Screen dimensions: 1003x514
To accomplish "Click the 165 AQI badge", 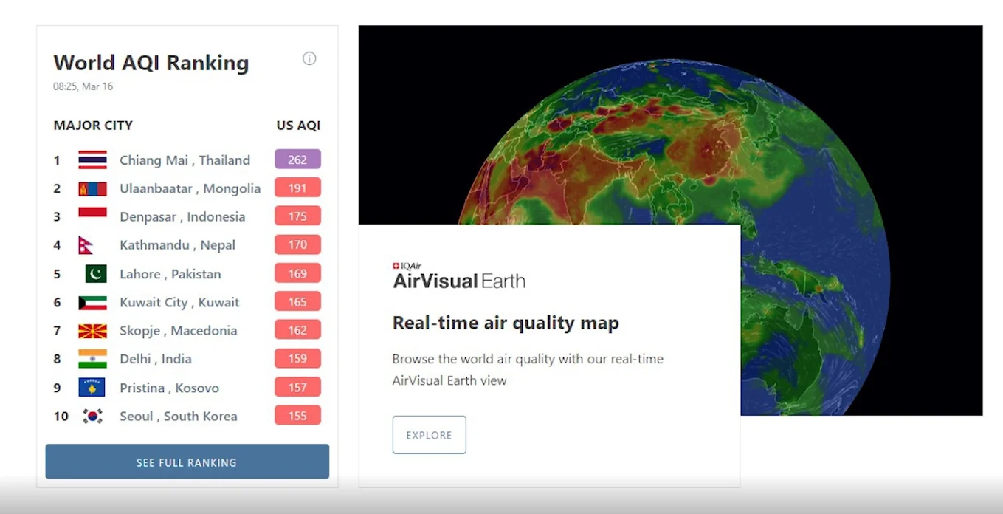I will click(297, 301).
